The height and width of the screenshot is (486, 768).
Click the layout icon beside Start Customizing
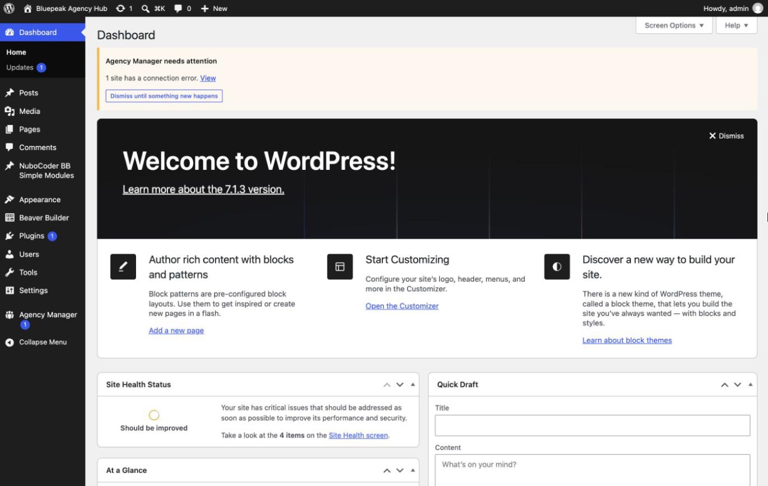(340, 267)
